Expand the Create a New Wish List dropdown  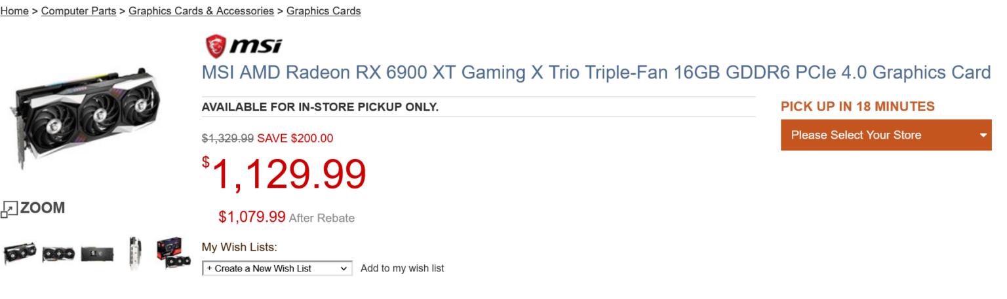(277, 268)
